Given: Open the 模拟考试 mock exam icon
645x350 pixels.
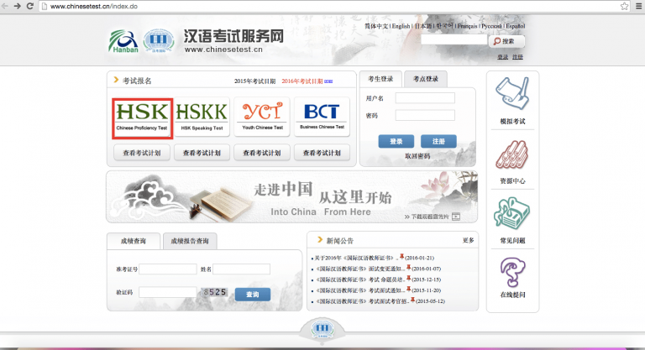Looking at the screenshot, I should click(511, 94).
